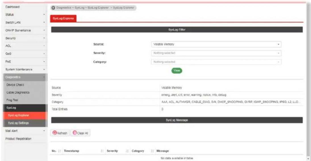Sort by the Severity column
Image resolution: width=311 pixels, height=161 pixels.
[x=117, y=151]
